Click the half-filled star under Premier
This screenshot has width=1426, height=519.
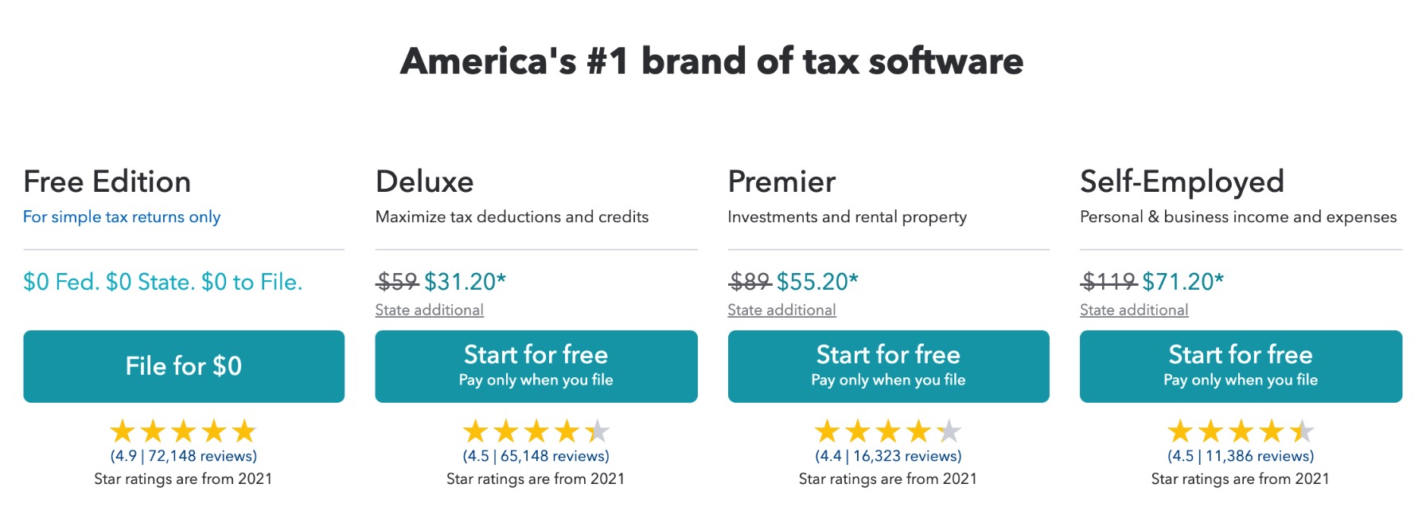(948, 431)
